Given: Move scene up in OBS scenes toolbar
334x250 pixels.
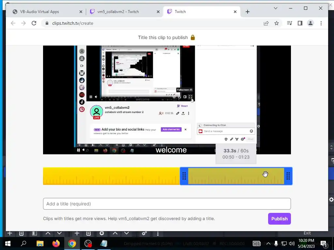Looking at the screenshot, I should 48,233.
